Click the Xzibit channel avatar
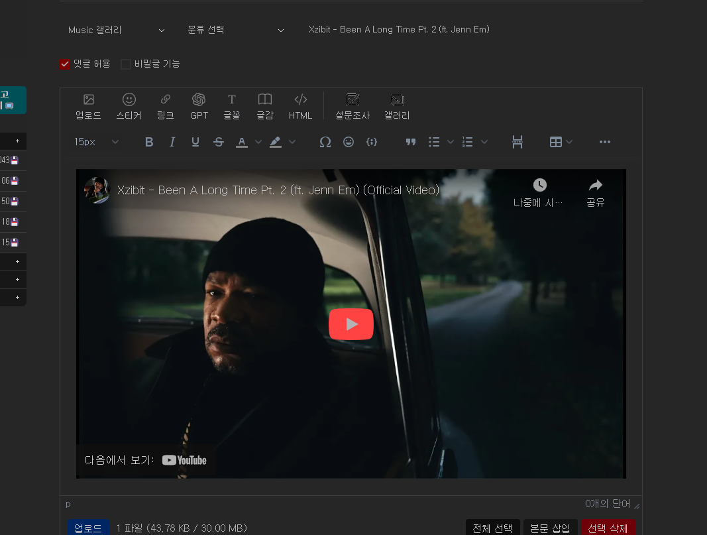Viewport: 707px width, 535px height. 97,190
